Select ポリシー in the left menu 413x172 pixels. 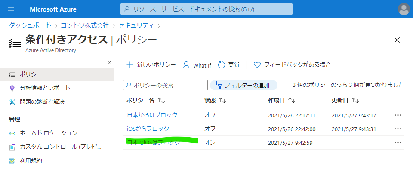[x=57, y=74]
